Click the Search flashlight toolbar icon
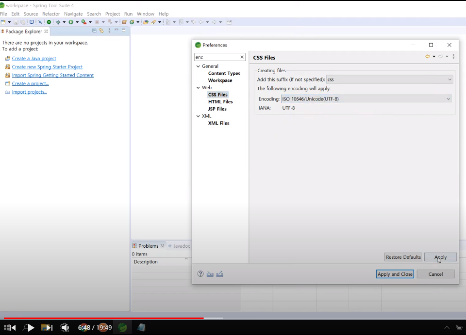Screen dimensions: 466x335 (x=153, y=22)
